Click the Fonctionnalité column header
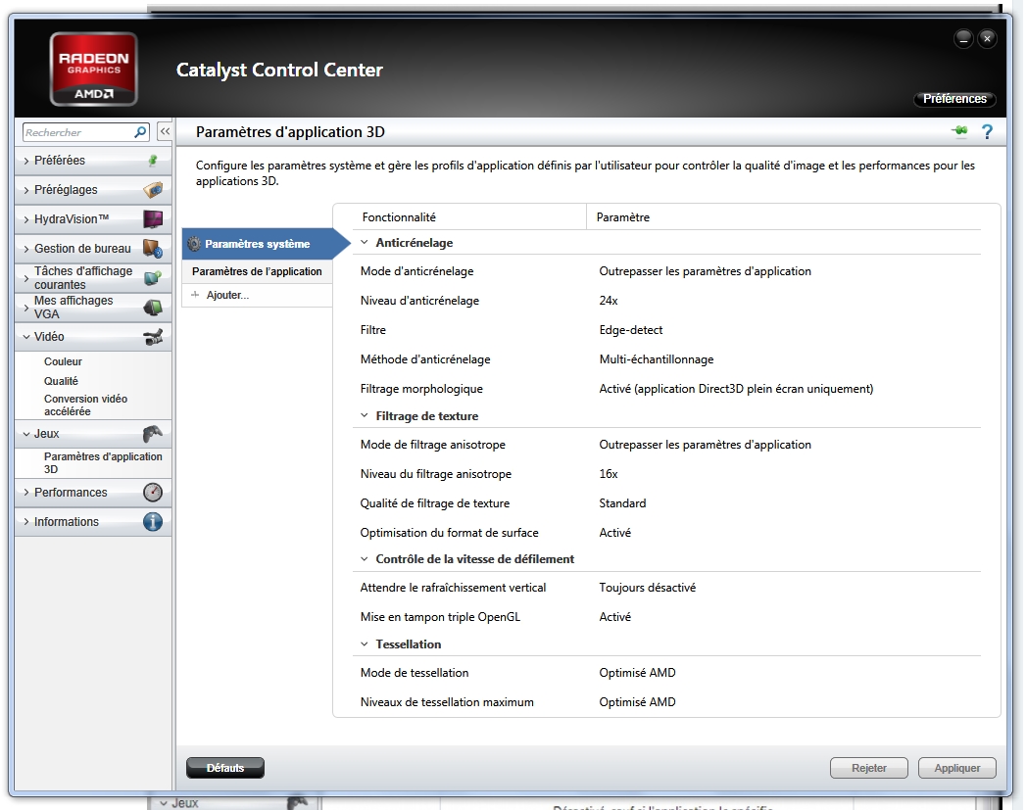The width and height of the screenshot is (1026, 810). pyautogui.click(x=399, y=217)
